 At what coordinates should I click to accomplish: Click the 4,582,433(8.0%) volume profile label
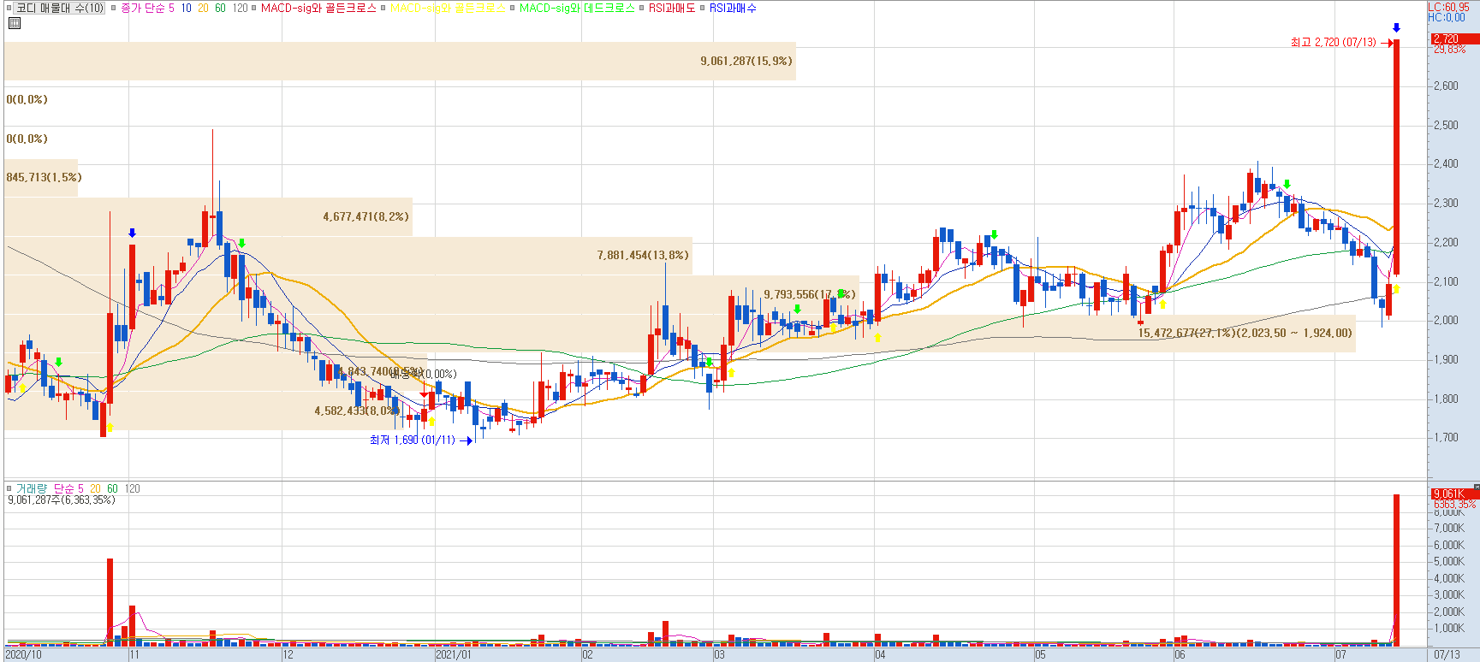pos(356,411)
